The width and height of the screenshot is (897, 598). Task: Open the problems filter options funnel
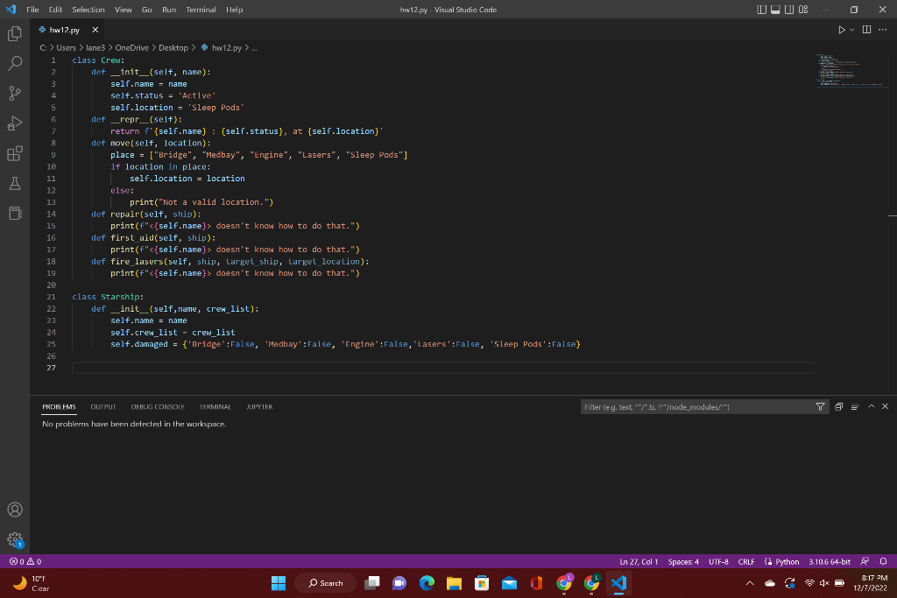(821, 406)
